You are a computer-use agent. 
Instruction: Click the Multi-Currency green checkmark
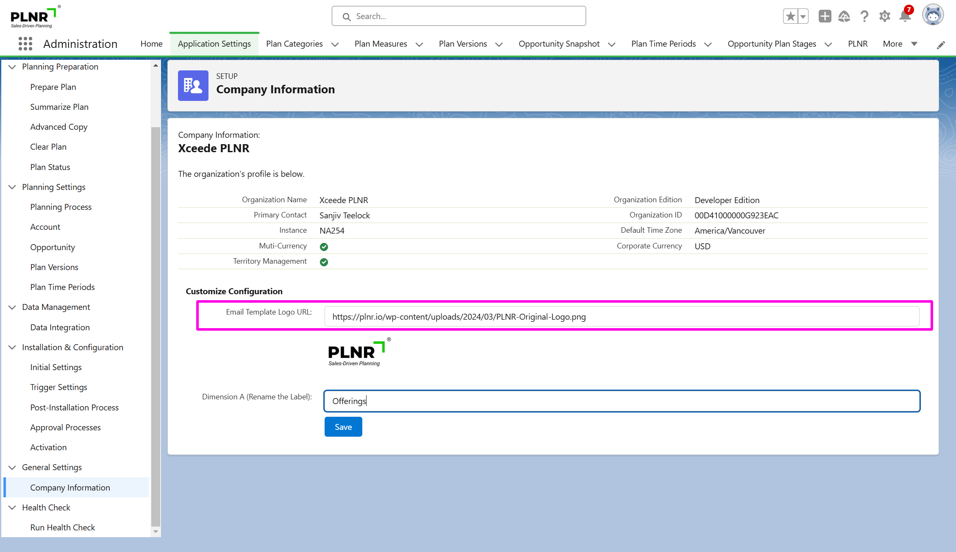point(324,247)
